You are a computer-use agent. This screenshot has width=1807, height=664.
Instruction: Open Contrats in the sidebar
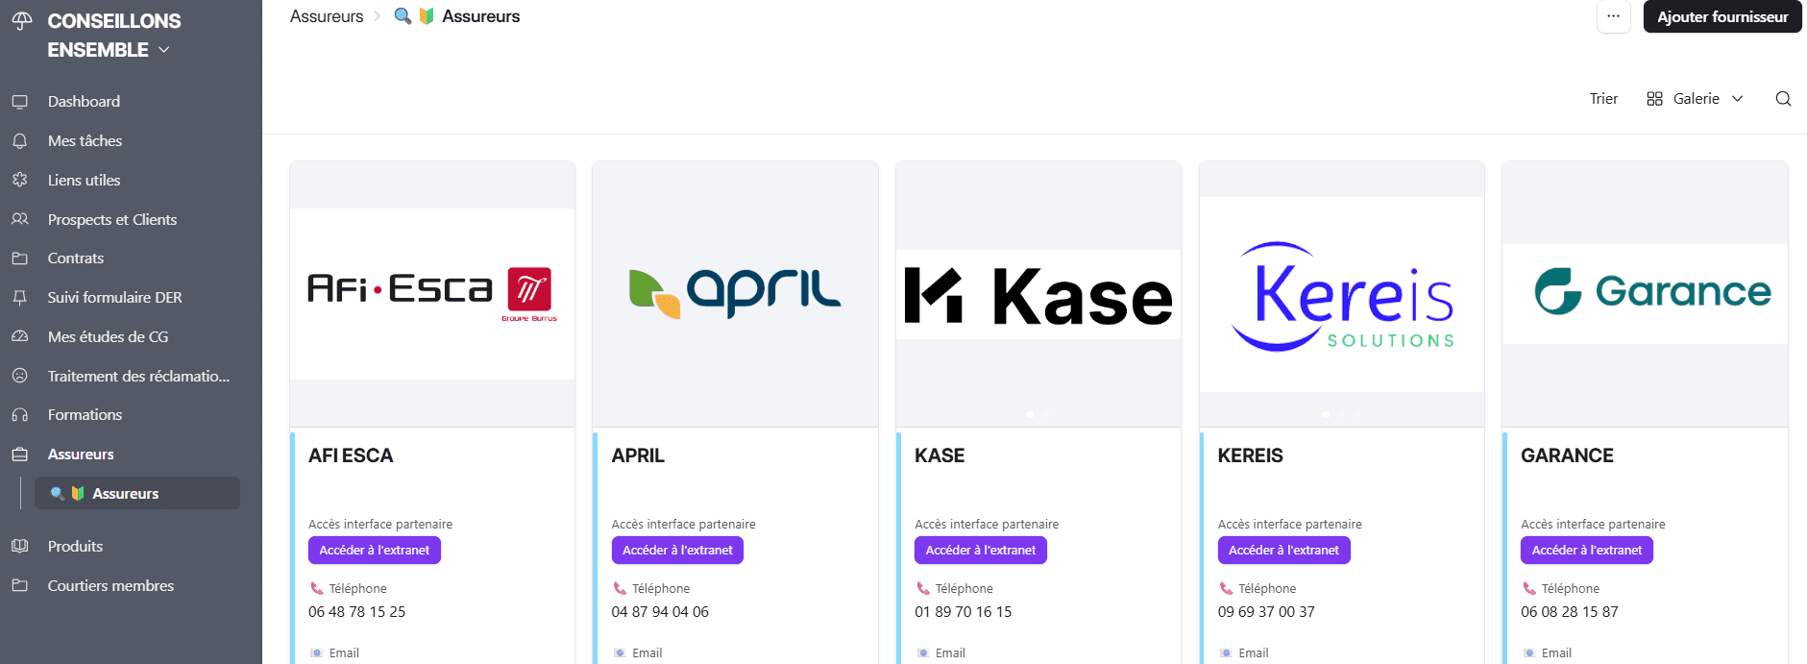(76, 258)
